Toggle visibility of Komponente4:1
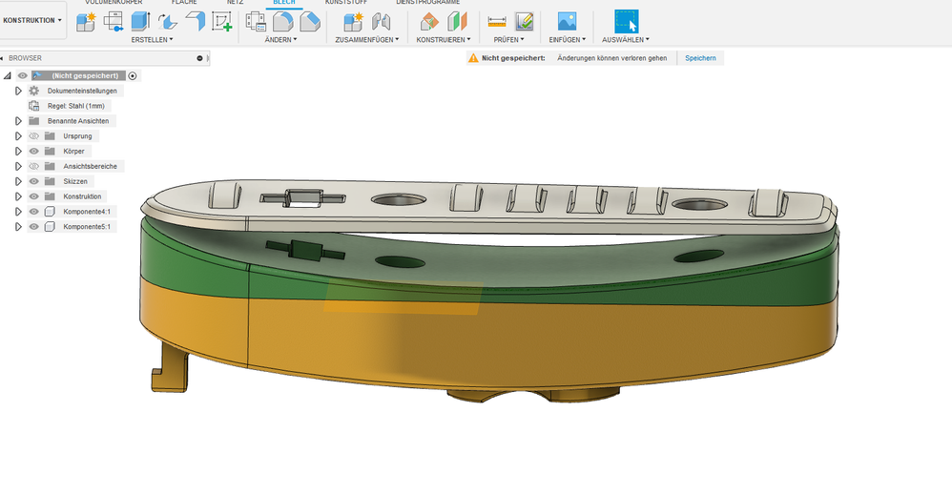The height and width of the screenshot is (494, 952). (34, 211)
